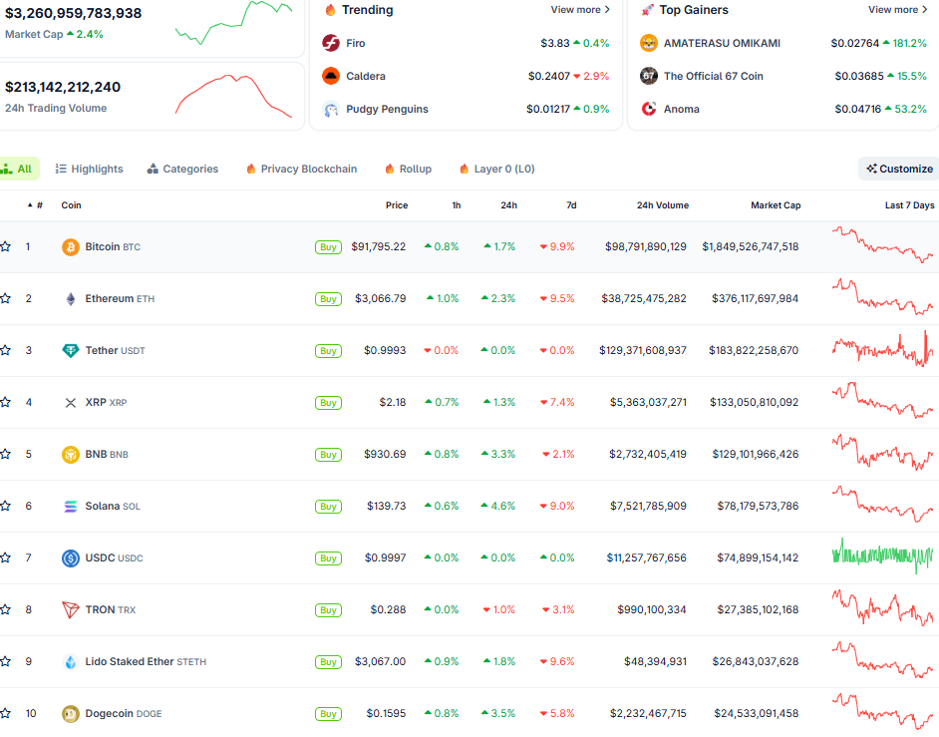
Task: Click the Ethereum ETH coin icon
Action: 69,298
